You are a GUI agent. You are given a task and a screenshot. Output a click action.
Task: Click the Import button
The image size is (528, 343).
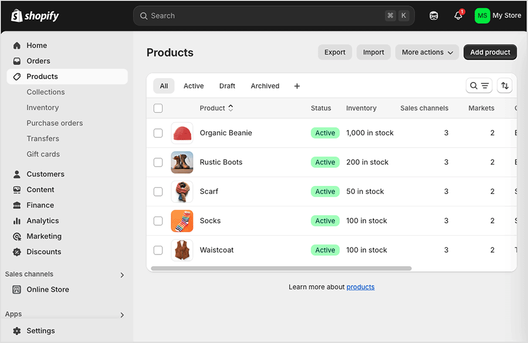374,52
